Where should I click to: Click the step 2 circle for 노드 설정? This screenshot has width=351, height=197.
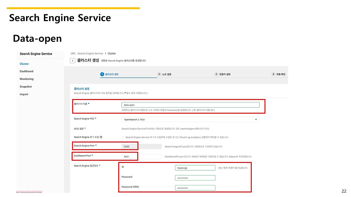tap(159, 74)
